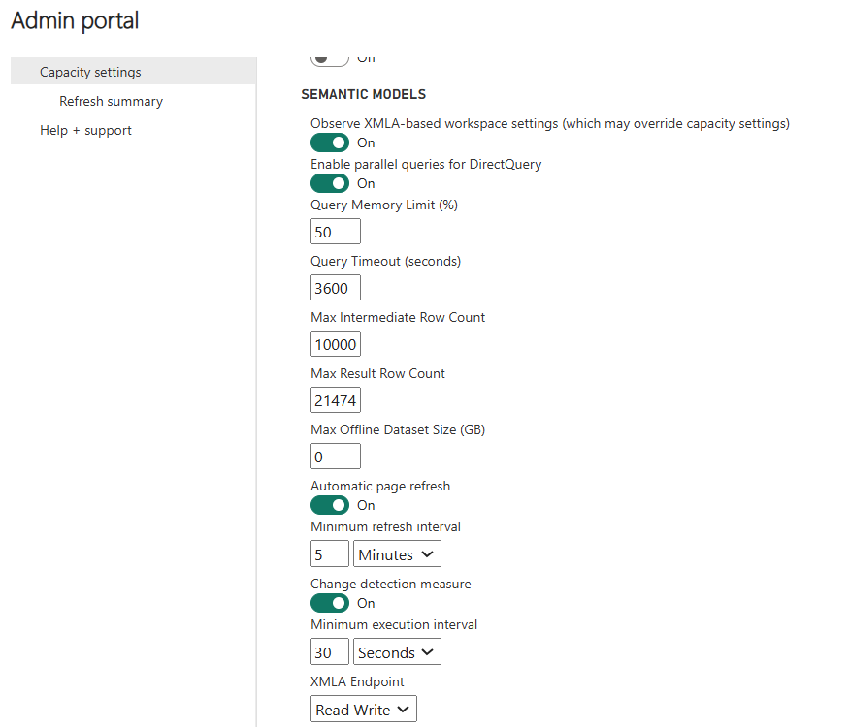Click the Query Timeout (seconds) field

pyautogui.click(x=336, y=288)
